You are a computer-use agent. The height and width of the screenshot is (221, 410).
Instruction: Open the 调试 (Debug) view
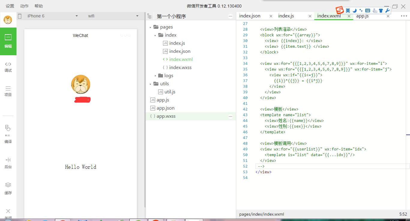[8, 67]
